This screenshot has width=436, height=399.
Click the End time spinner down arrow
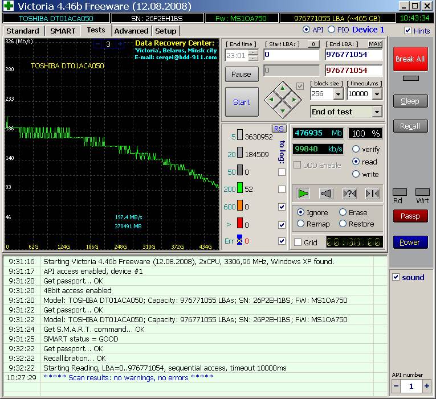[x=253, y=58]
